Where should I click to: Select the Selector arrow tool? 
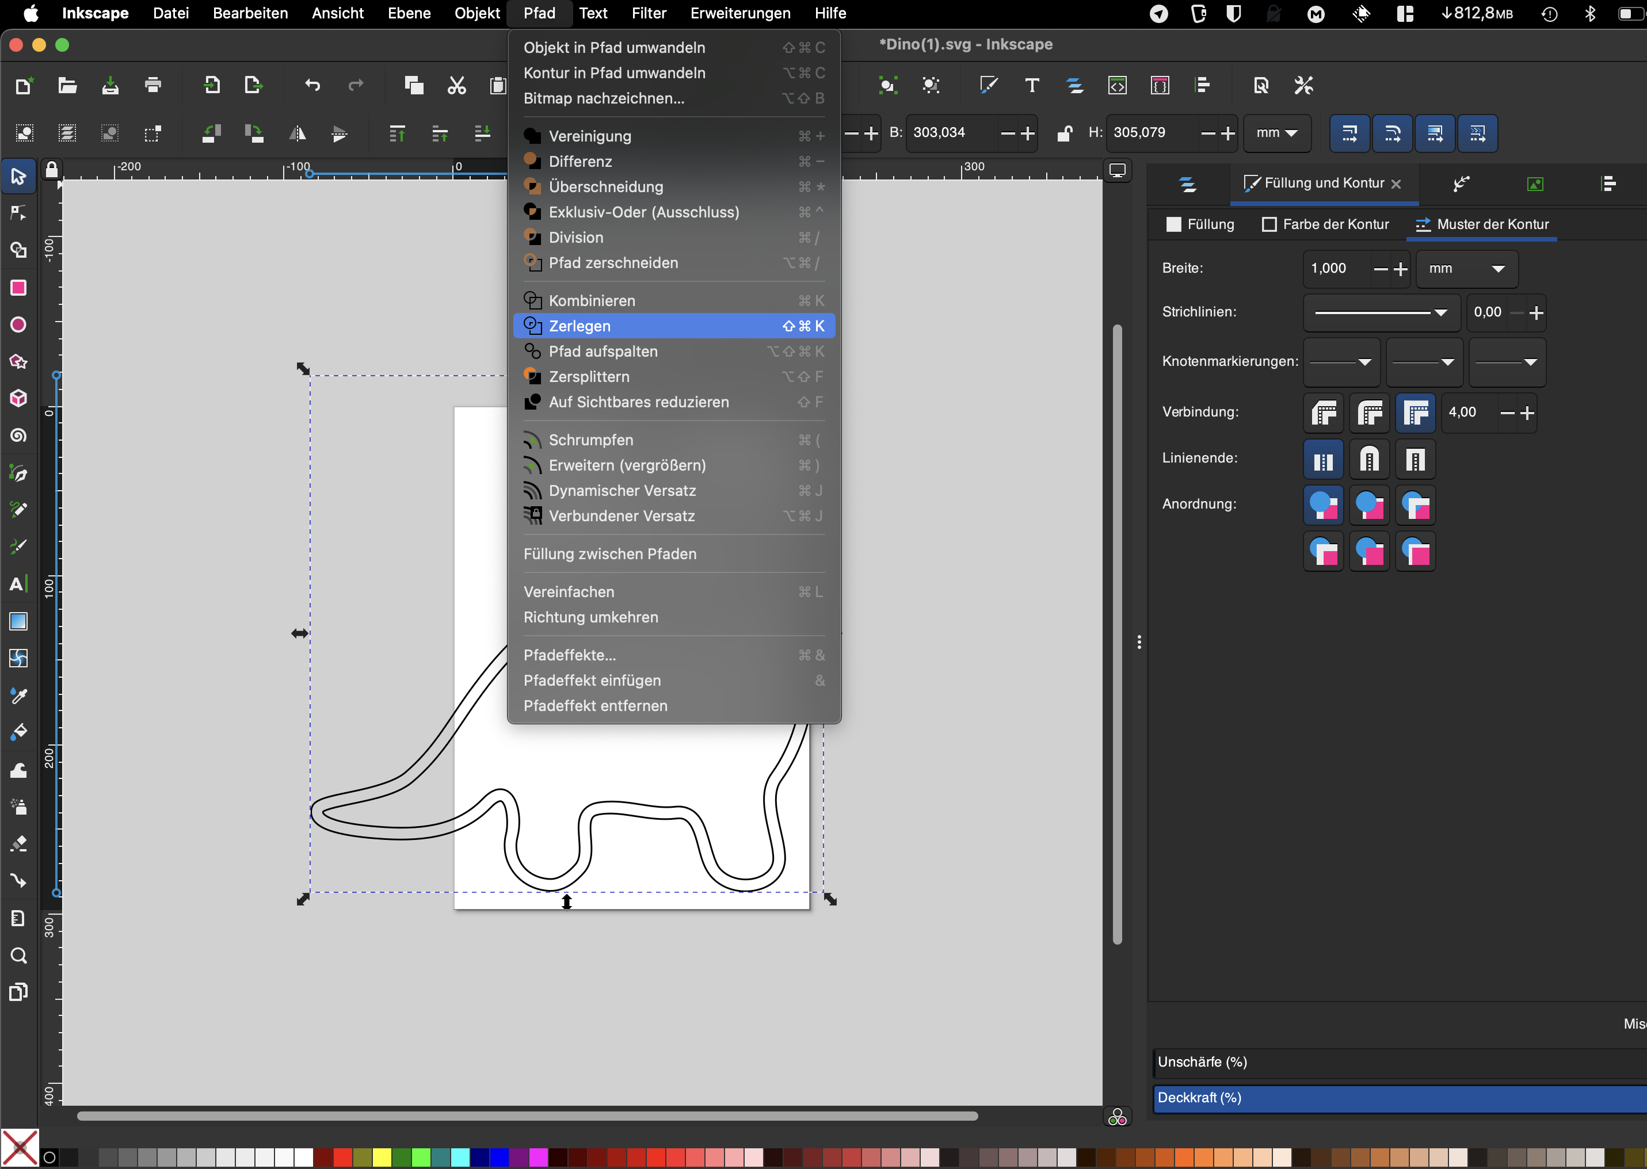[x=19, y=175]
